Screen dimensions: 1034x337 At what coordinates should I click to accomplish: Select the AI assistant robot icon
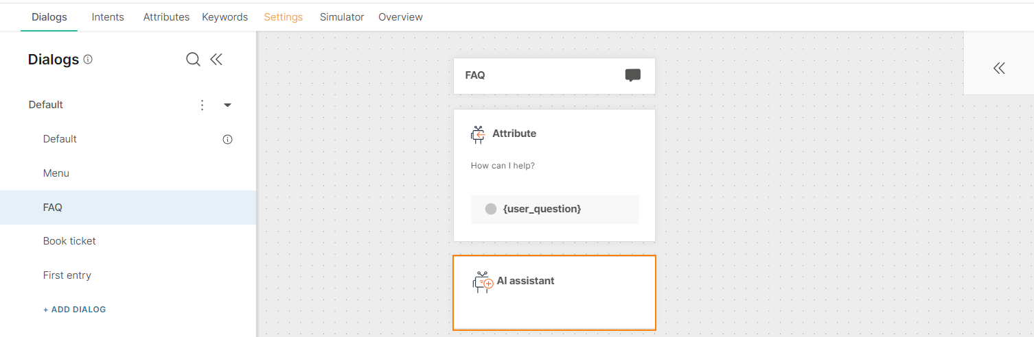click(x=483, y=282)
